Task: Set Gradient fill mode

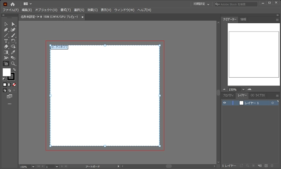Action: coord(9,85)
